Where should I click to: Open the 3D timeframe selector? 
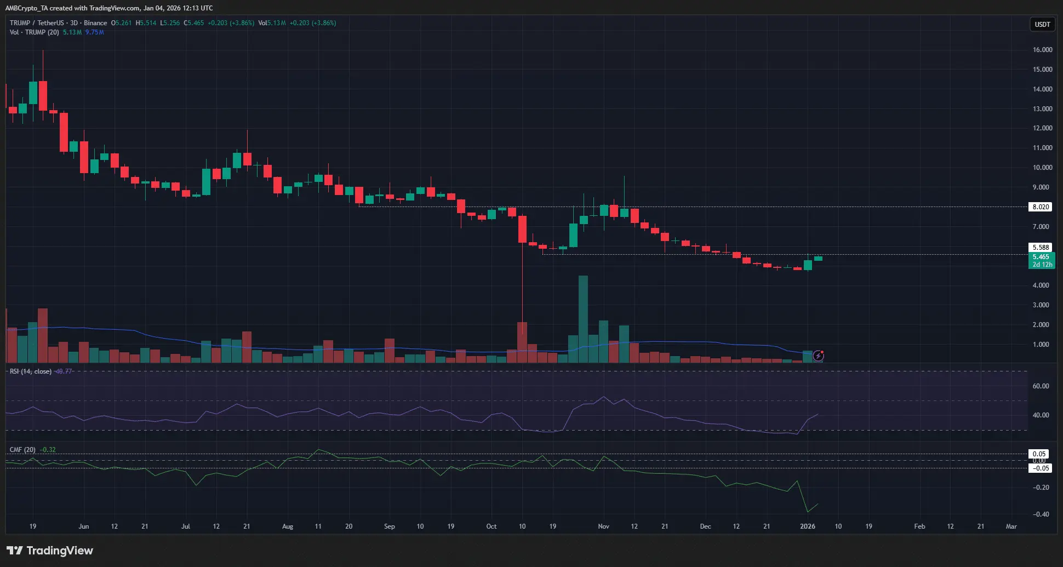click(x=75, y=23)
